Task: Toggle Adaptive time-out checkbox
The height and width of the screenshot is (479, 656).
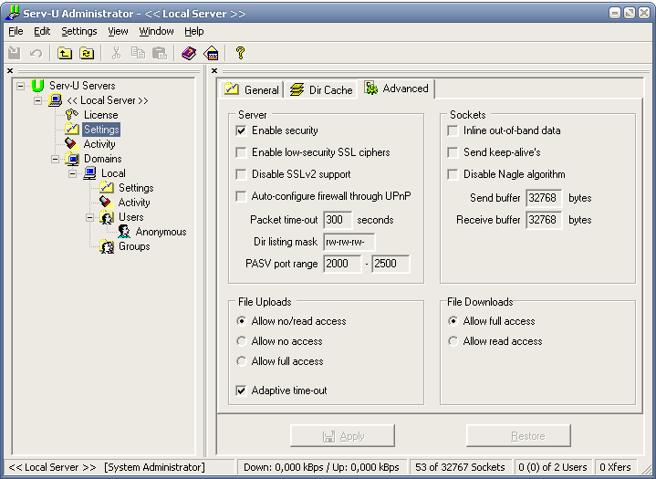Action: tap(241, 390)
